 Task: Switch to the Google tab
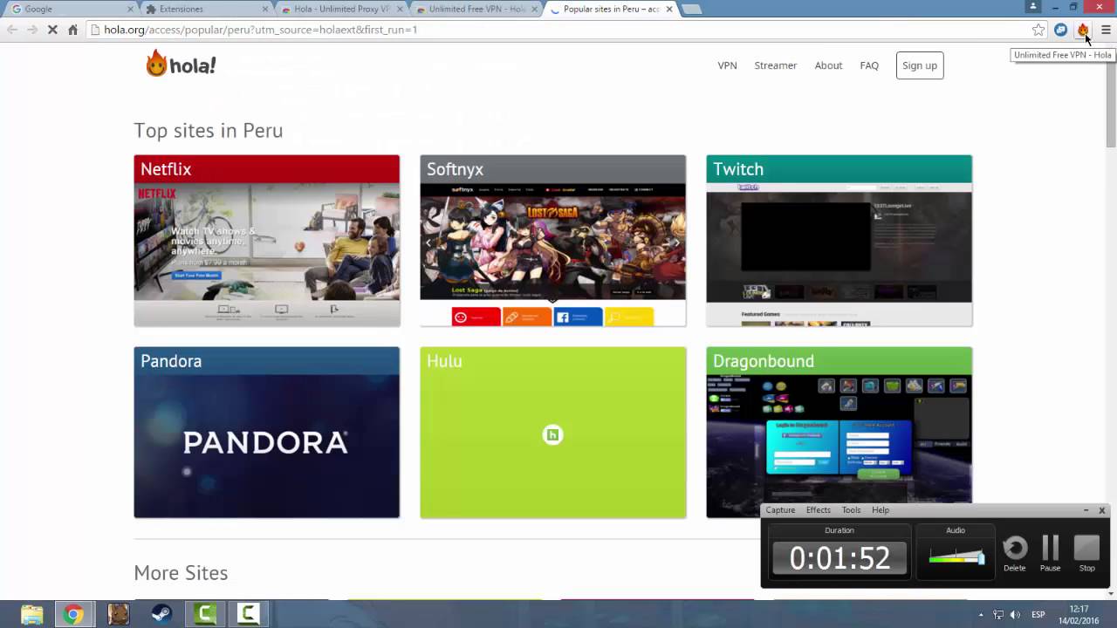[x=70, y=9]
